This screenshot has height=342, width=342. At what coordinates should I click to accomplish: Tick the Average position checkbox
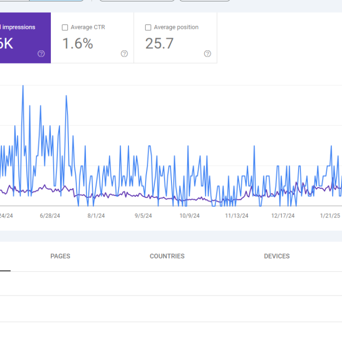[x=148, y=28]
